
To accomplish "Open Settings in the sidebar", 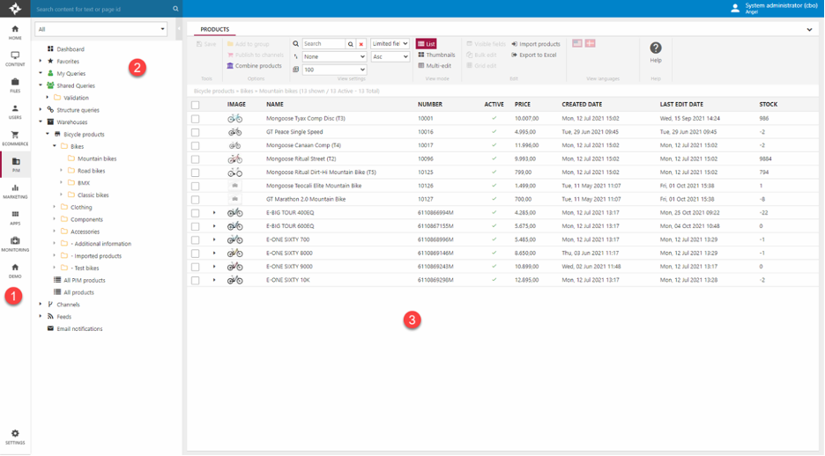I will [15, 438].
